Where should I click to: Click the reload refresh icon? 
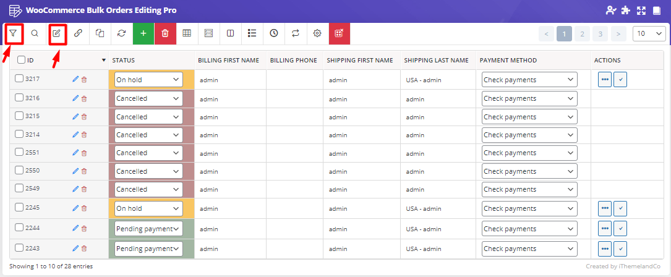(x=122, y=33)
